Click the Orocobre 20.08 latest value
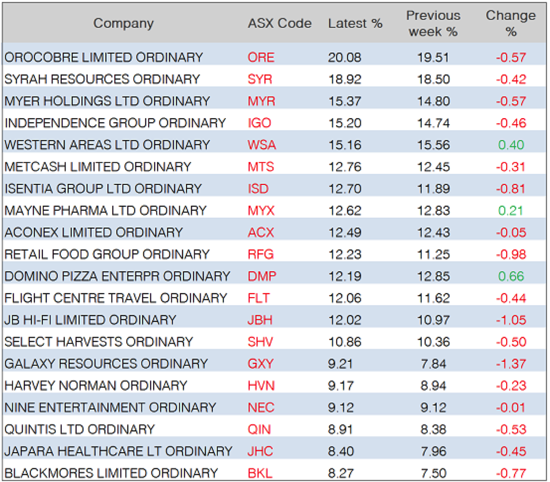The image size is (550, 482). [x=345, y=57]
